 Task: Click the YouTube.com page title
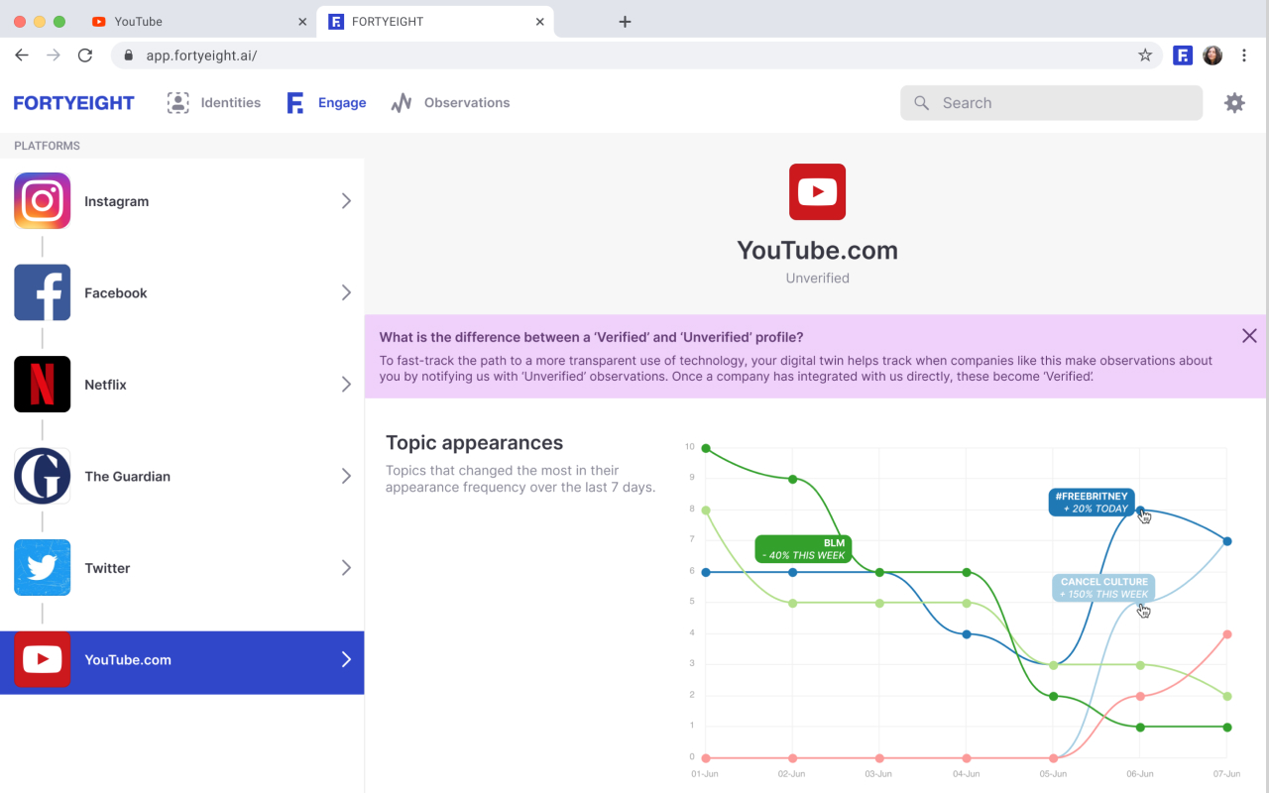click(817, 251)
